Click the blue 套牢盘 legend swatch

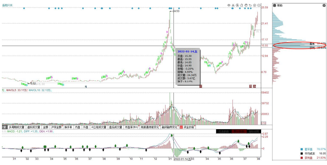[x=301, y=149]
